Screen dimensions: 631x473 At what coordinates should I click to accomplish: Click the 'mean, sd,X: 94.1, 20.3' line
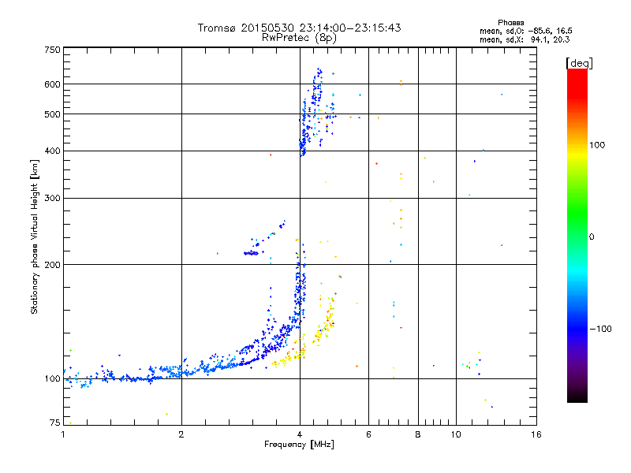point(525,39)
